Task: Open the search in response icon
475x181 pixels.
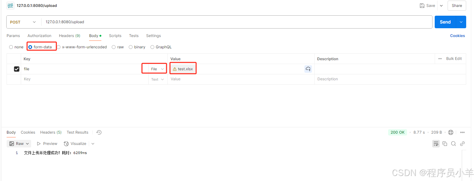Action: tap(453, 143)
